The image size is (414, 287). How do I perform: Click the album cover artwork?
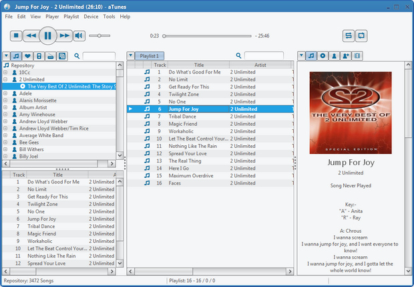[351, 112]
